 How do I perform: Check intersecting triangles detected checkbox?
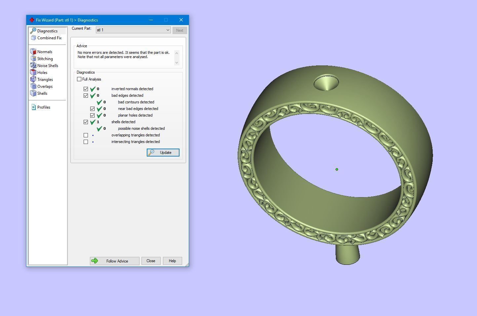86,142
